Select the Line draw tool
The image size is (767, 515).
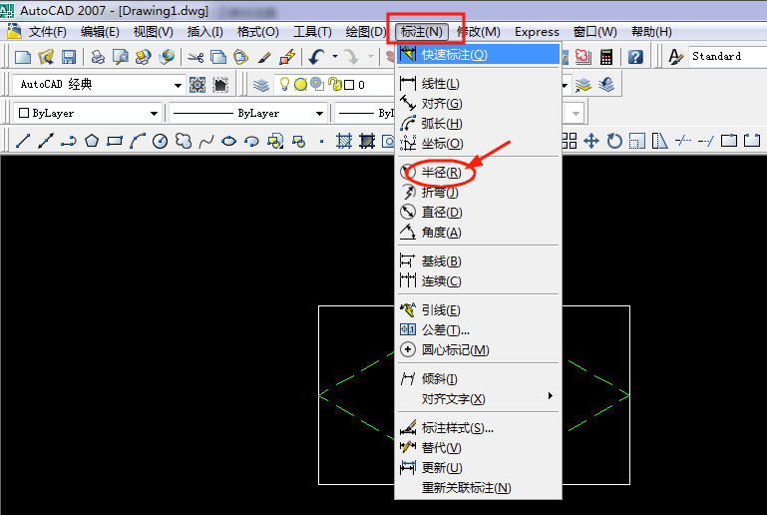23,141
